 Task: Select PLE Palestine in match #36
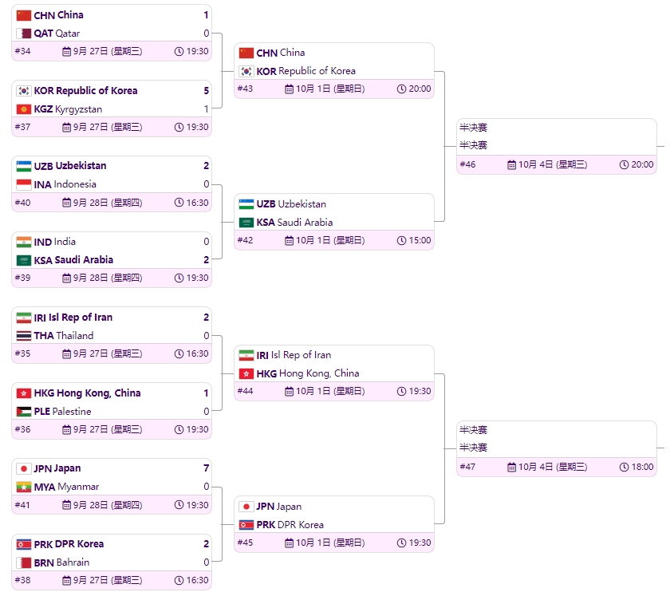coord(112,411)
